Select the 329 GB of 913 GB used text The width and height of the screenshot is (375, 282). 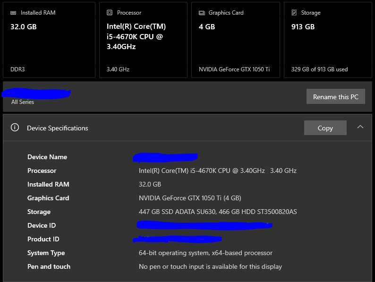coord(320,69)
